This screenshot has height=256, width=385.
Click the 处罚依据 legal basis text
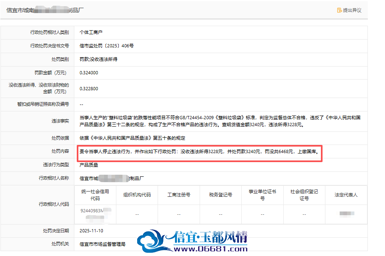tap(132, 138)
